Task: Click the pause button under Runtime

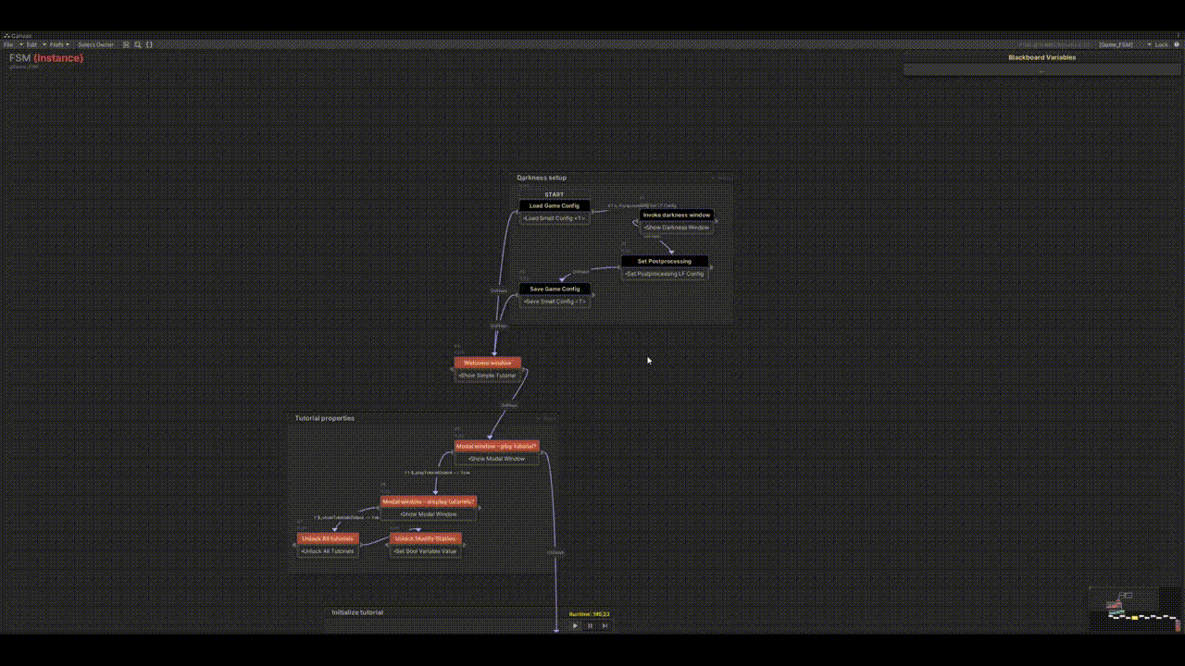Action: [x=590, y=625]
